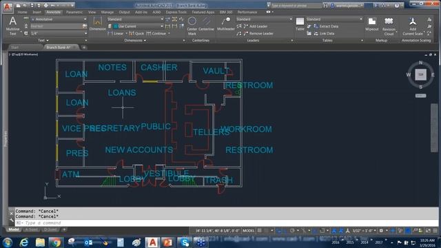Expand the Text panel

pos(43,41)
